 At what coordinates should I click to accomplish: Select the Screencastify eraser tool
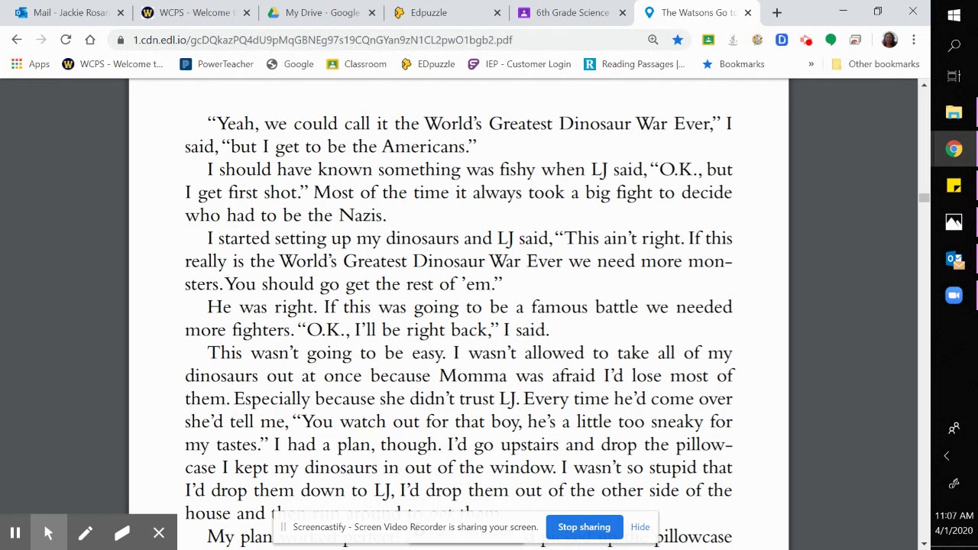pyautogui.click(x=121, y=533)
